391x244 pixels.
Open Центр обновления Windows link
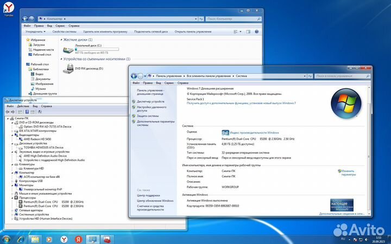[x=155, y=201]
